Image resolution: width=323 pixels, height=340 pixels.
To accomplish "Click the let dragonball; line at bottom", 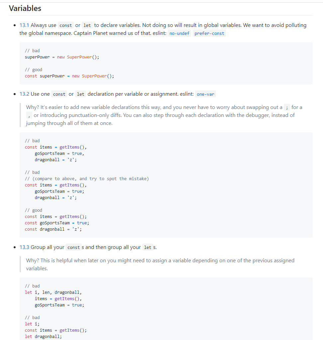I will 43,337.
